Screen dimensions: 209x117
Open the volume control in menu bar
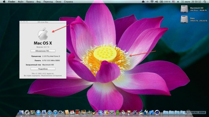point(156,2)
